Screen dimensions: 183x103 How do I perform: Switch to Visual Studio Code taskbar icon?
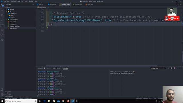click(72, 101)
